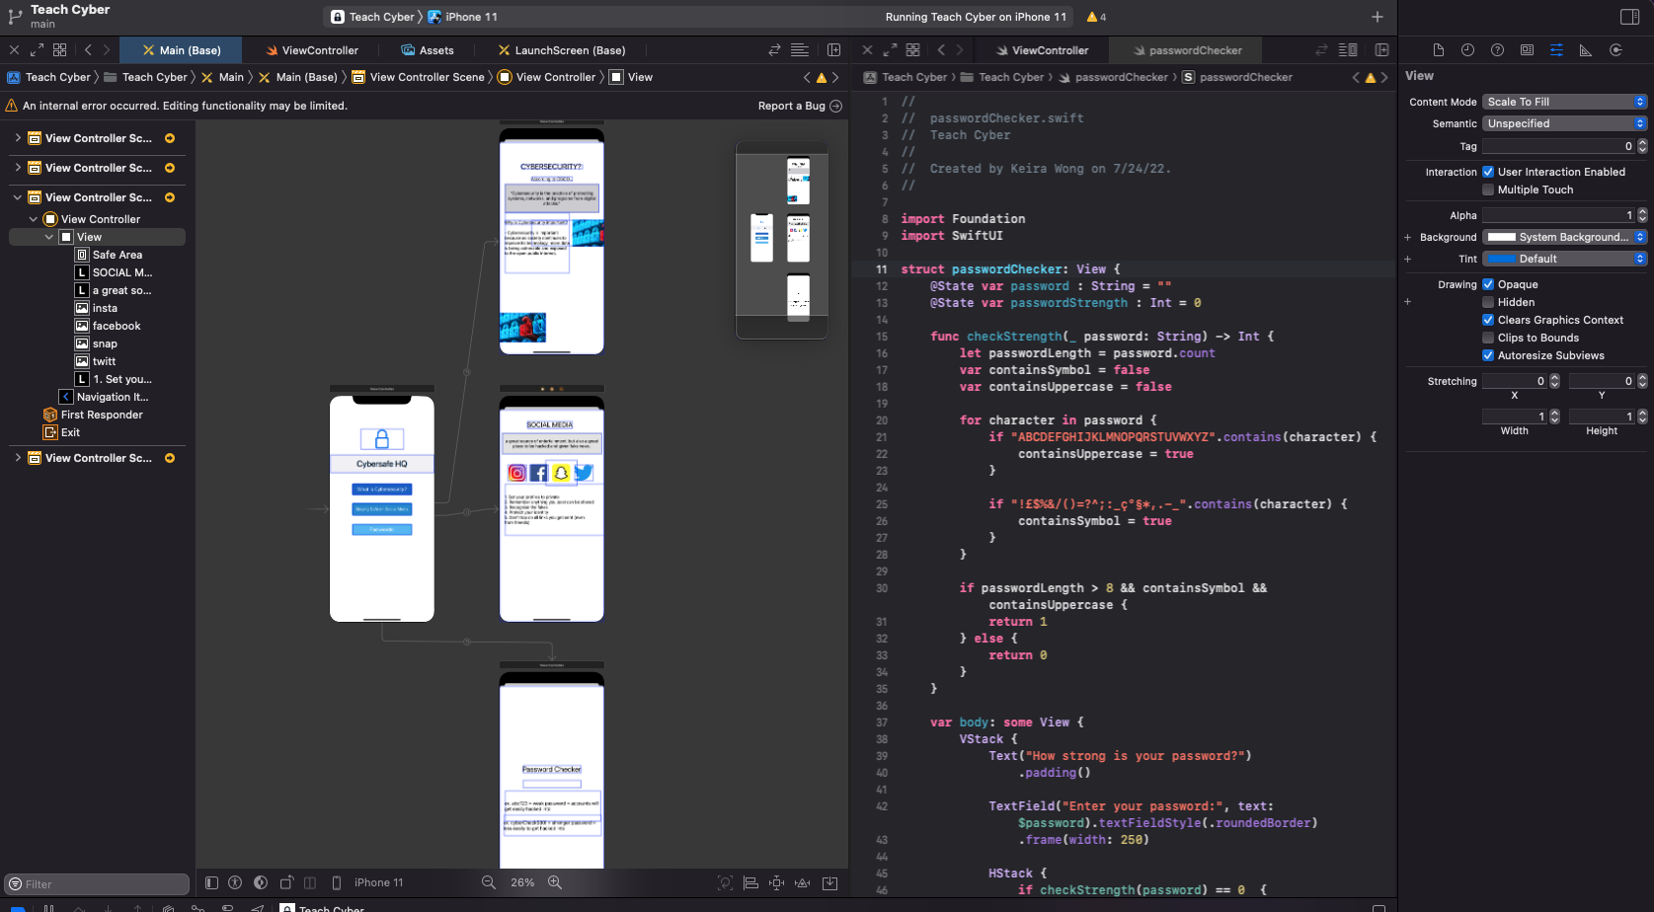
Task: Click the outline Filter field
Action: pyautogui.click(x=97, y=884)
